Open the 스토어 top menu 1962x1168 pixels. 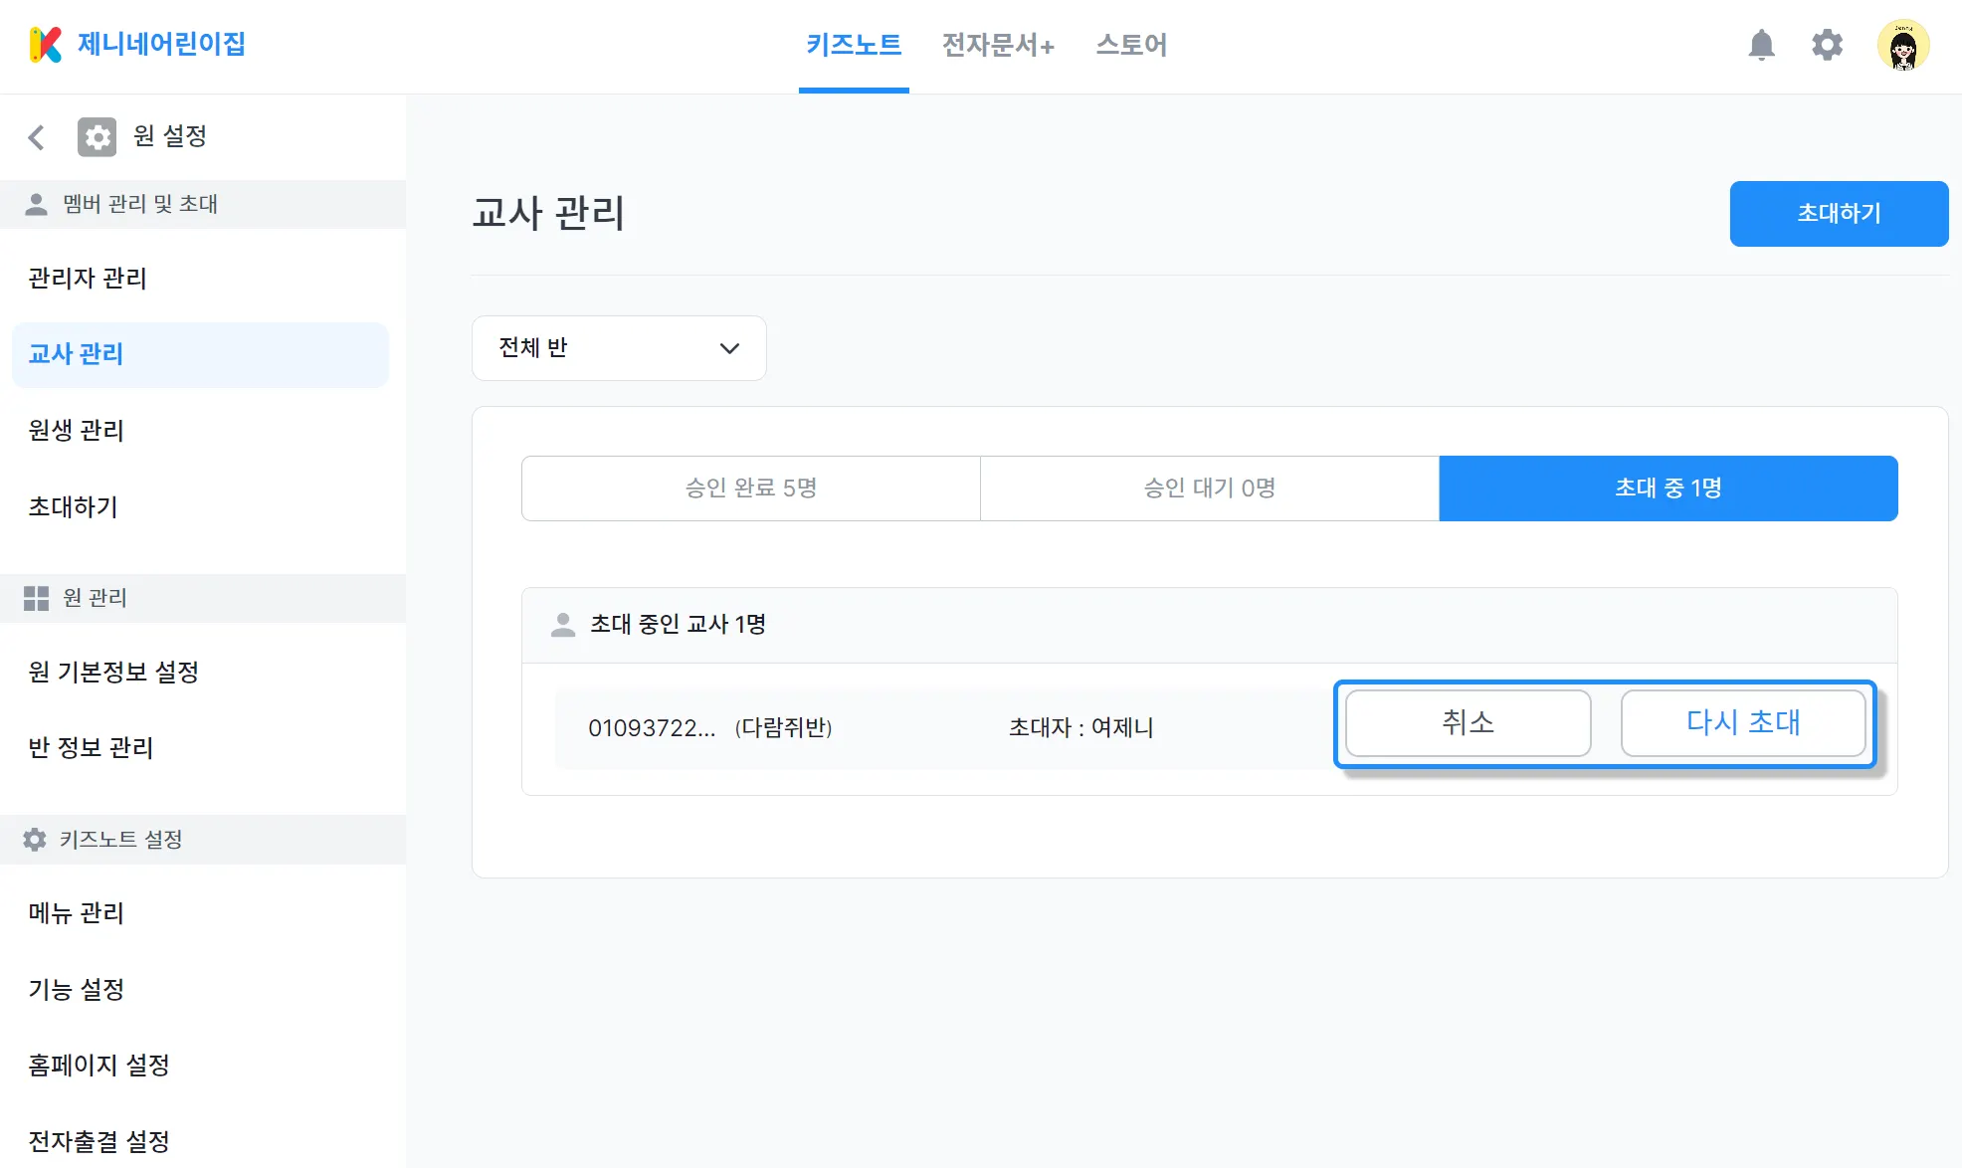point(1131,45)
